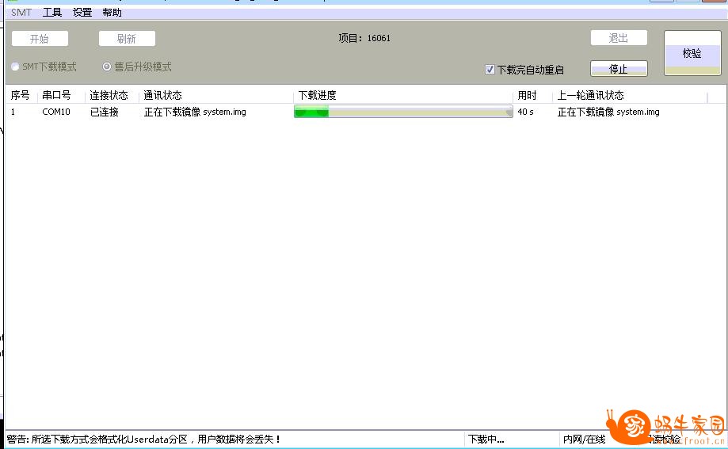Open the 工具 menu
Image resolution: width=728 pixels, height=449 pixels.
pos(52,13)
